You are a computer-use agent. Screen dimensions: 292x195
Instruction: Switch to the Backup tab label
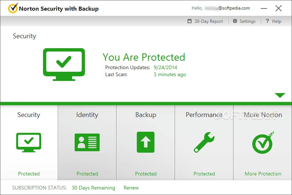pos(146,115)
